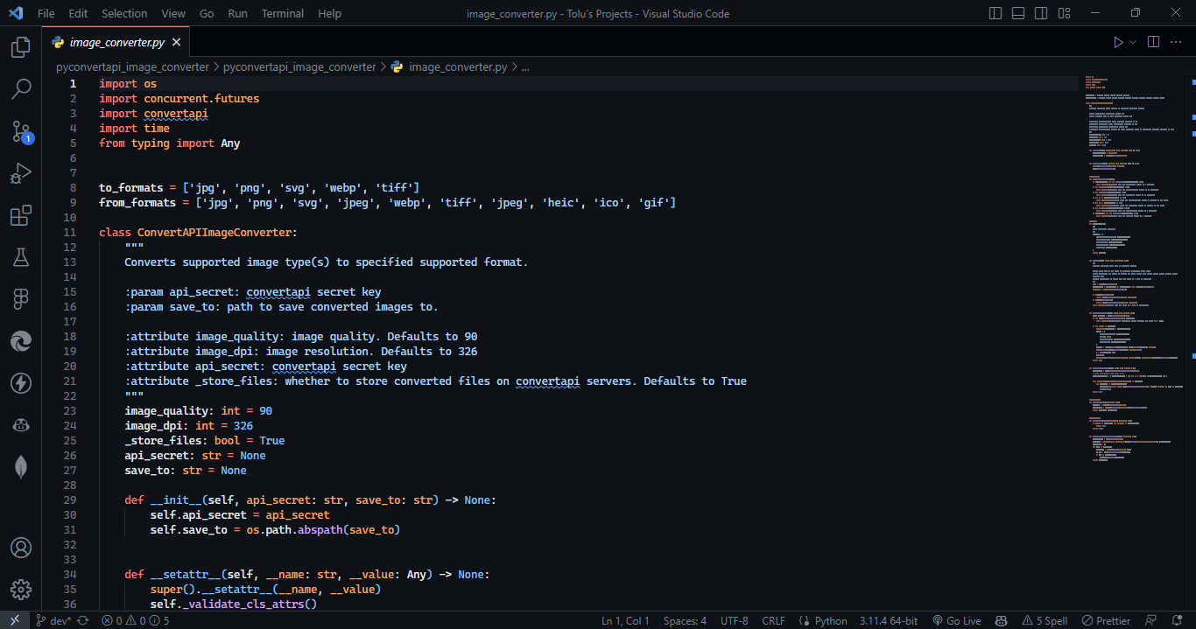Expand first pyconvertapi_image_converter breadcrumb
The width and height of the screenshot is (1196, 629).
(x=132, y=66)
